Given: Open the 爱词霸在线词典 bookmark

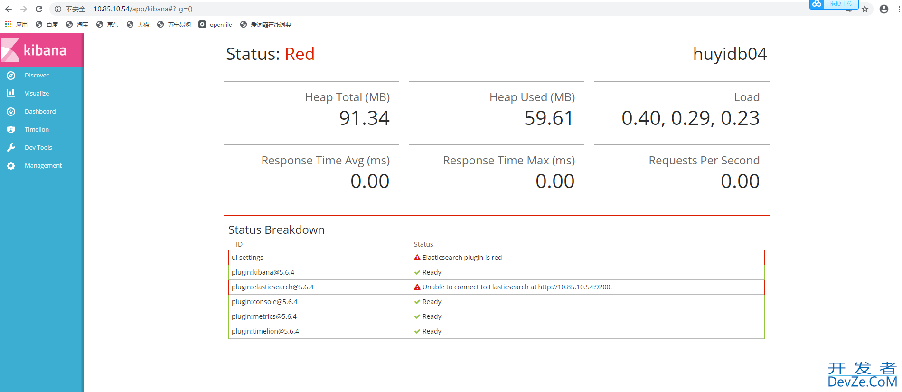Looking at the screenshot, I should tap(266, 24).
